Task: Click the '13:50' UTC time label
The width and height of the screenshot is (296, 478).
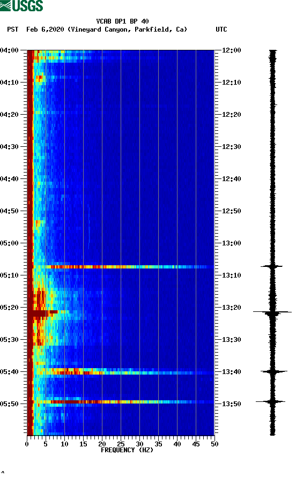Action: coord(231,404)
